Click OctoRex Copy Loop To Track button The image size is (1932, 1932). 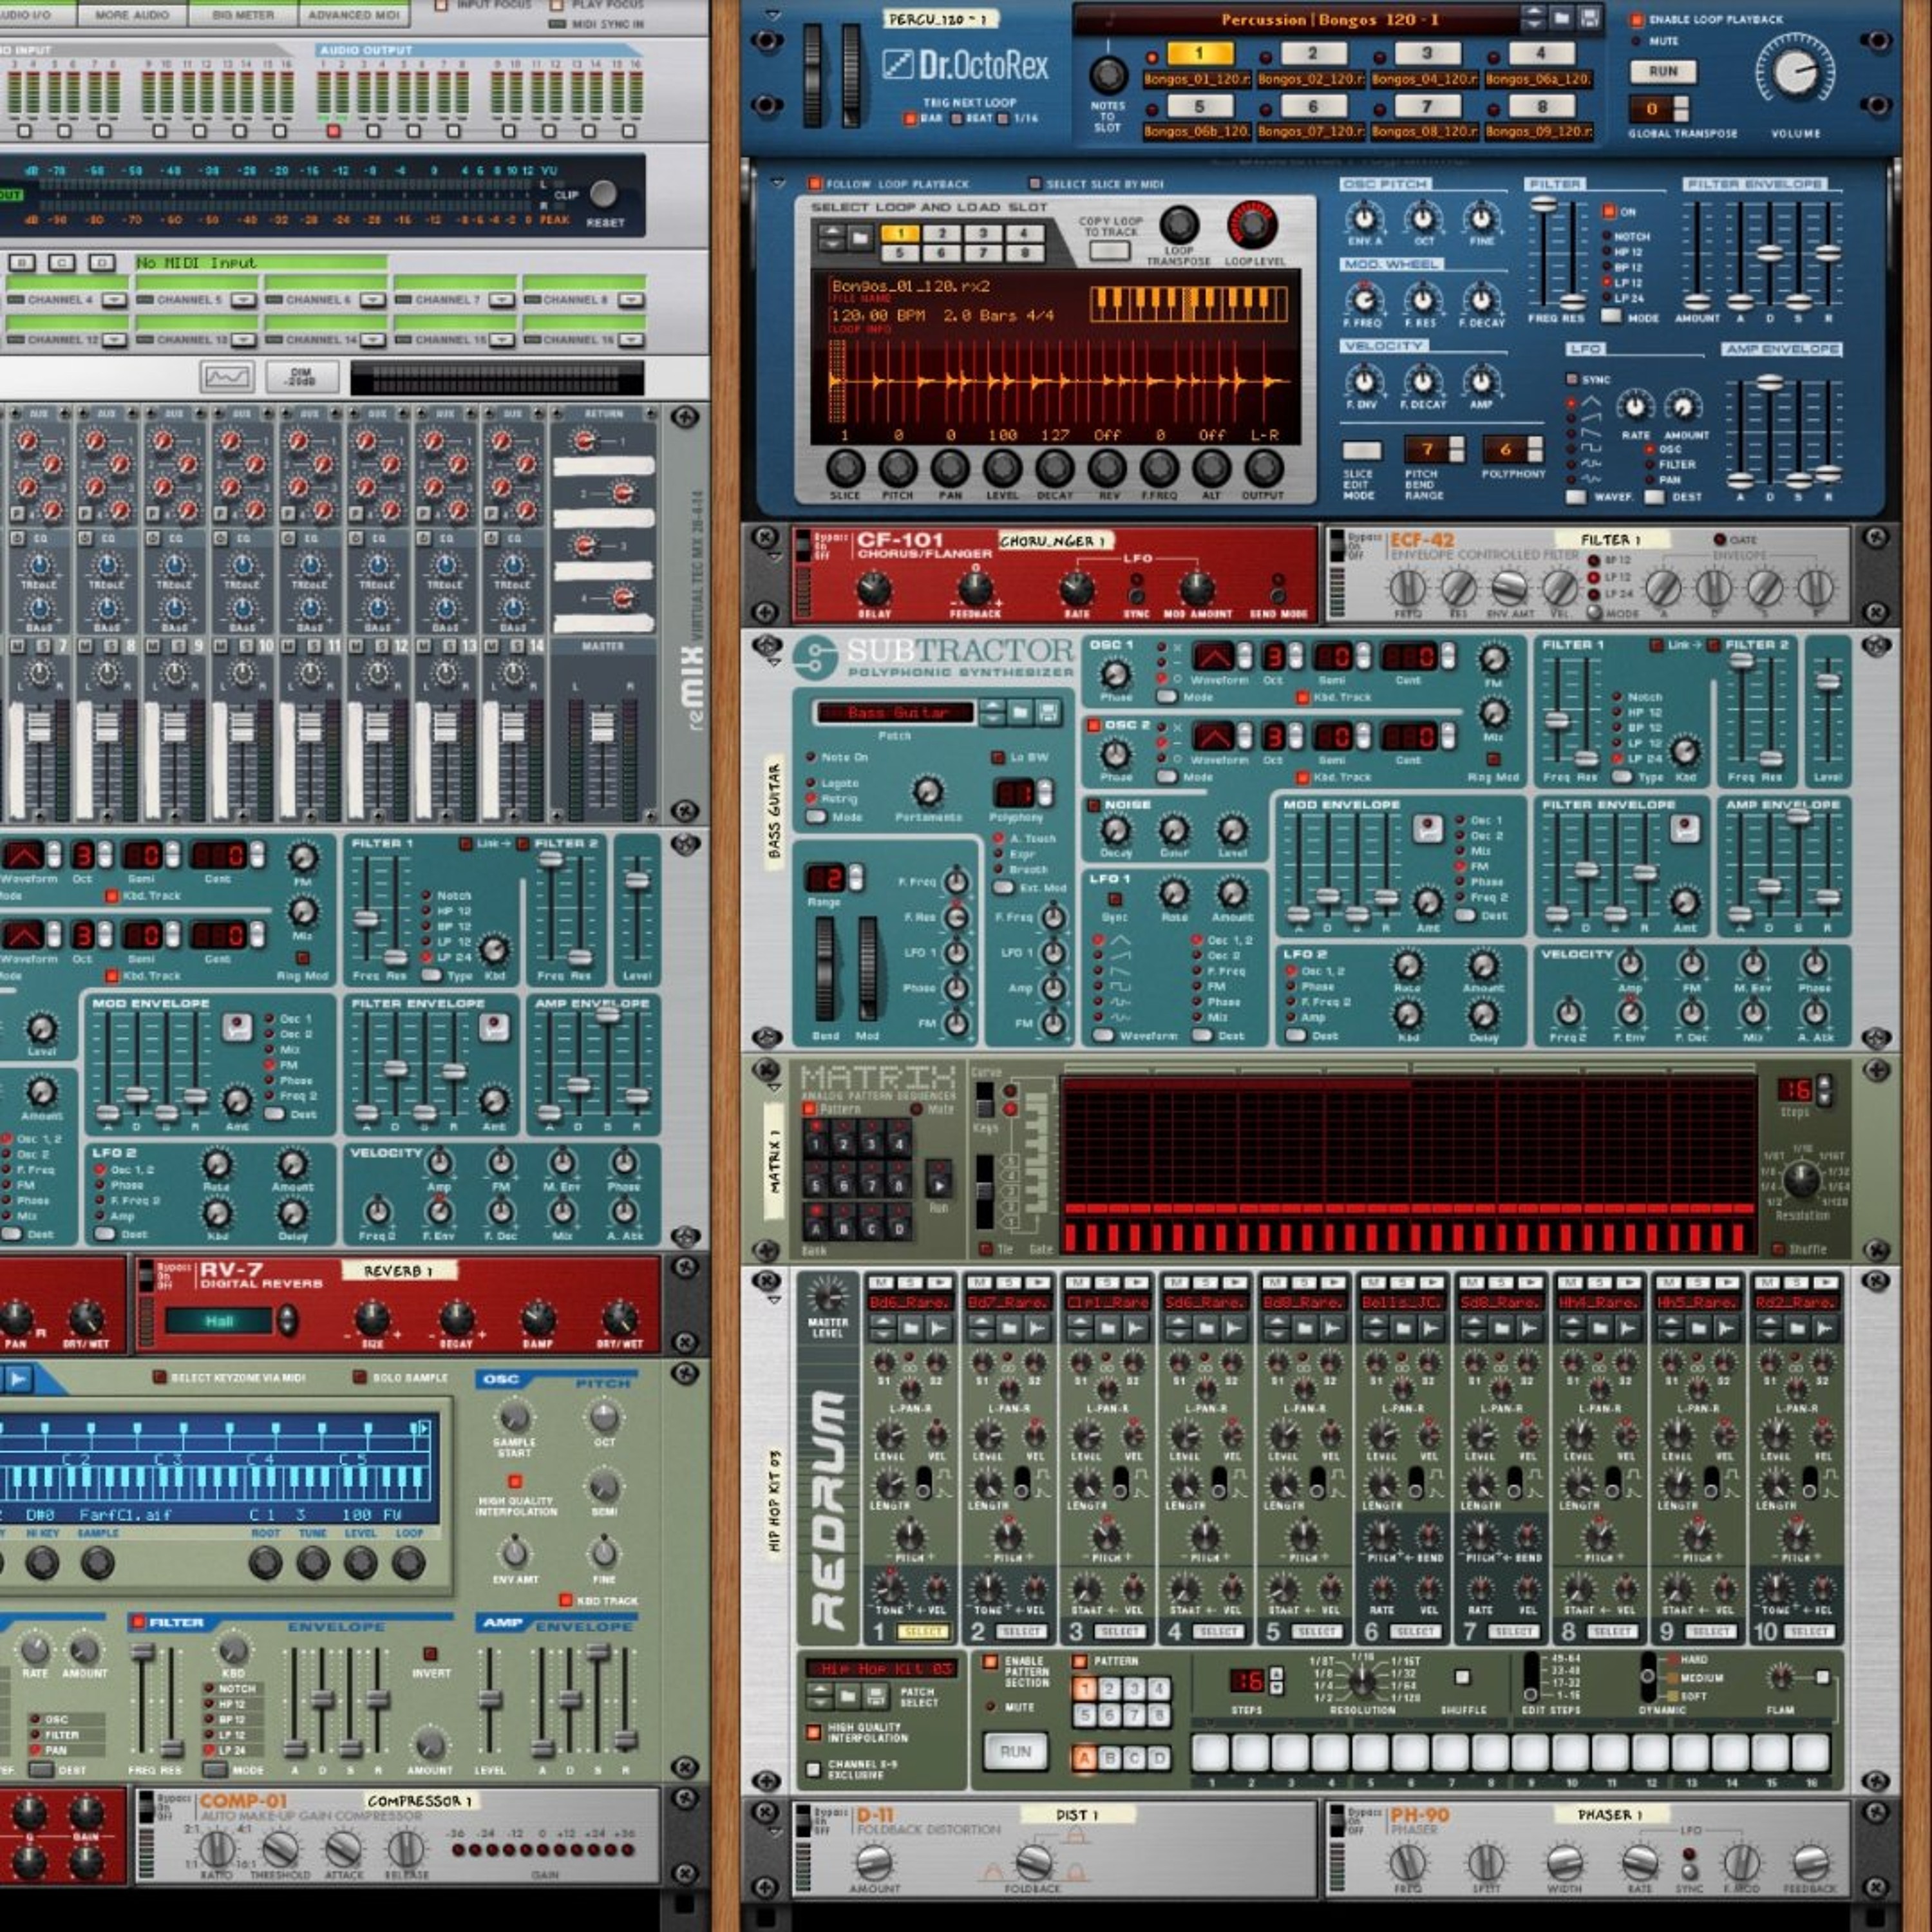coord(1109,250)
